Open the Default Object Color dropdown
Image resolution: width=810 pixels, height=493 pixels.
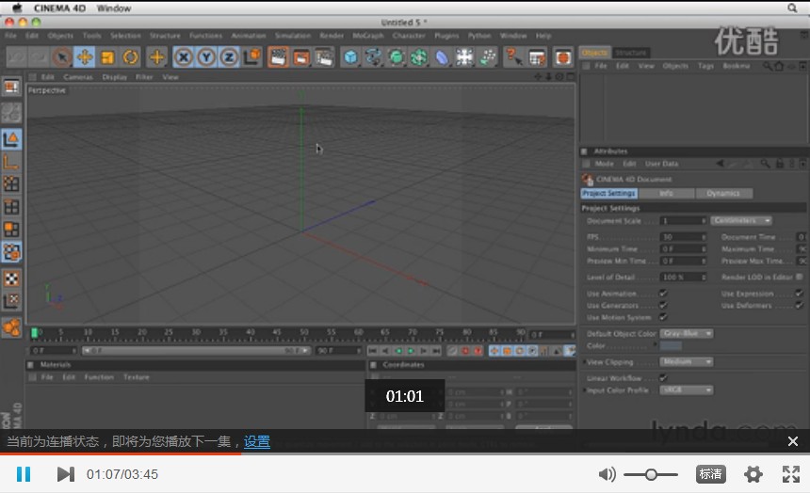[687, 333]
